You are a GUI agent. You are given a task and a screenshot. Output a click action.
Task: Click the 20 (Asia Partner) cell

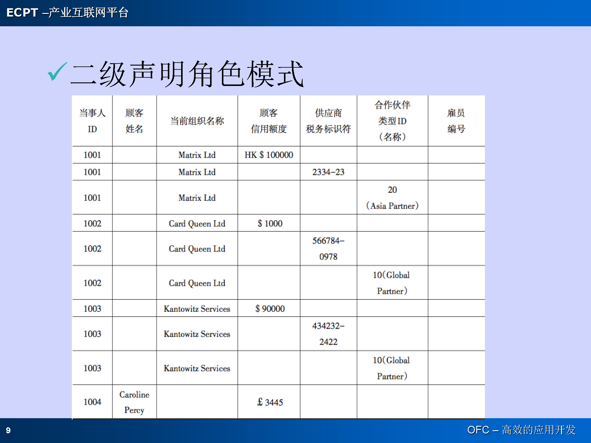click(392, 198)
